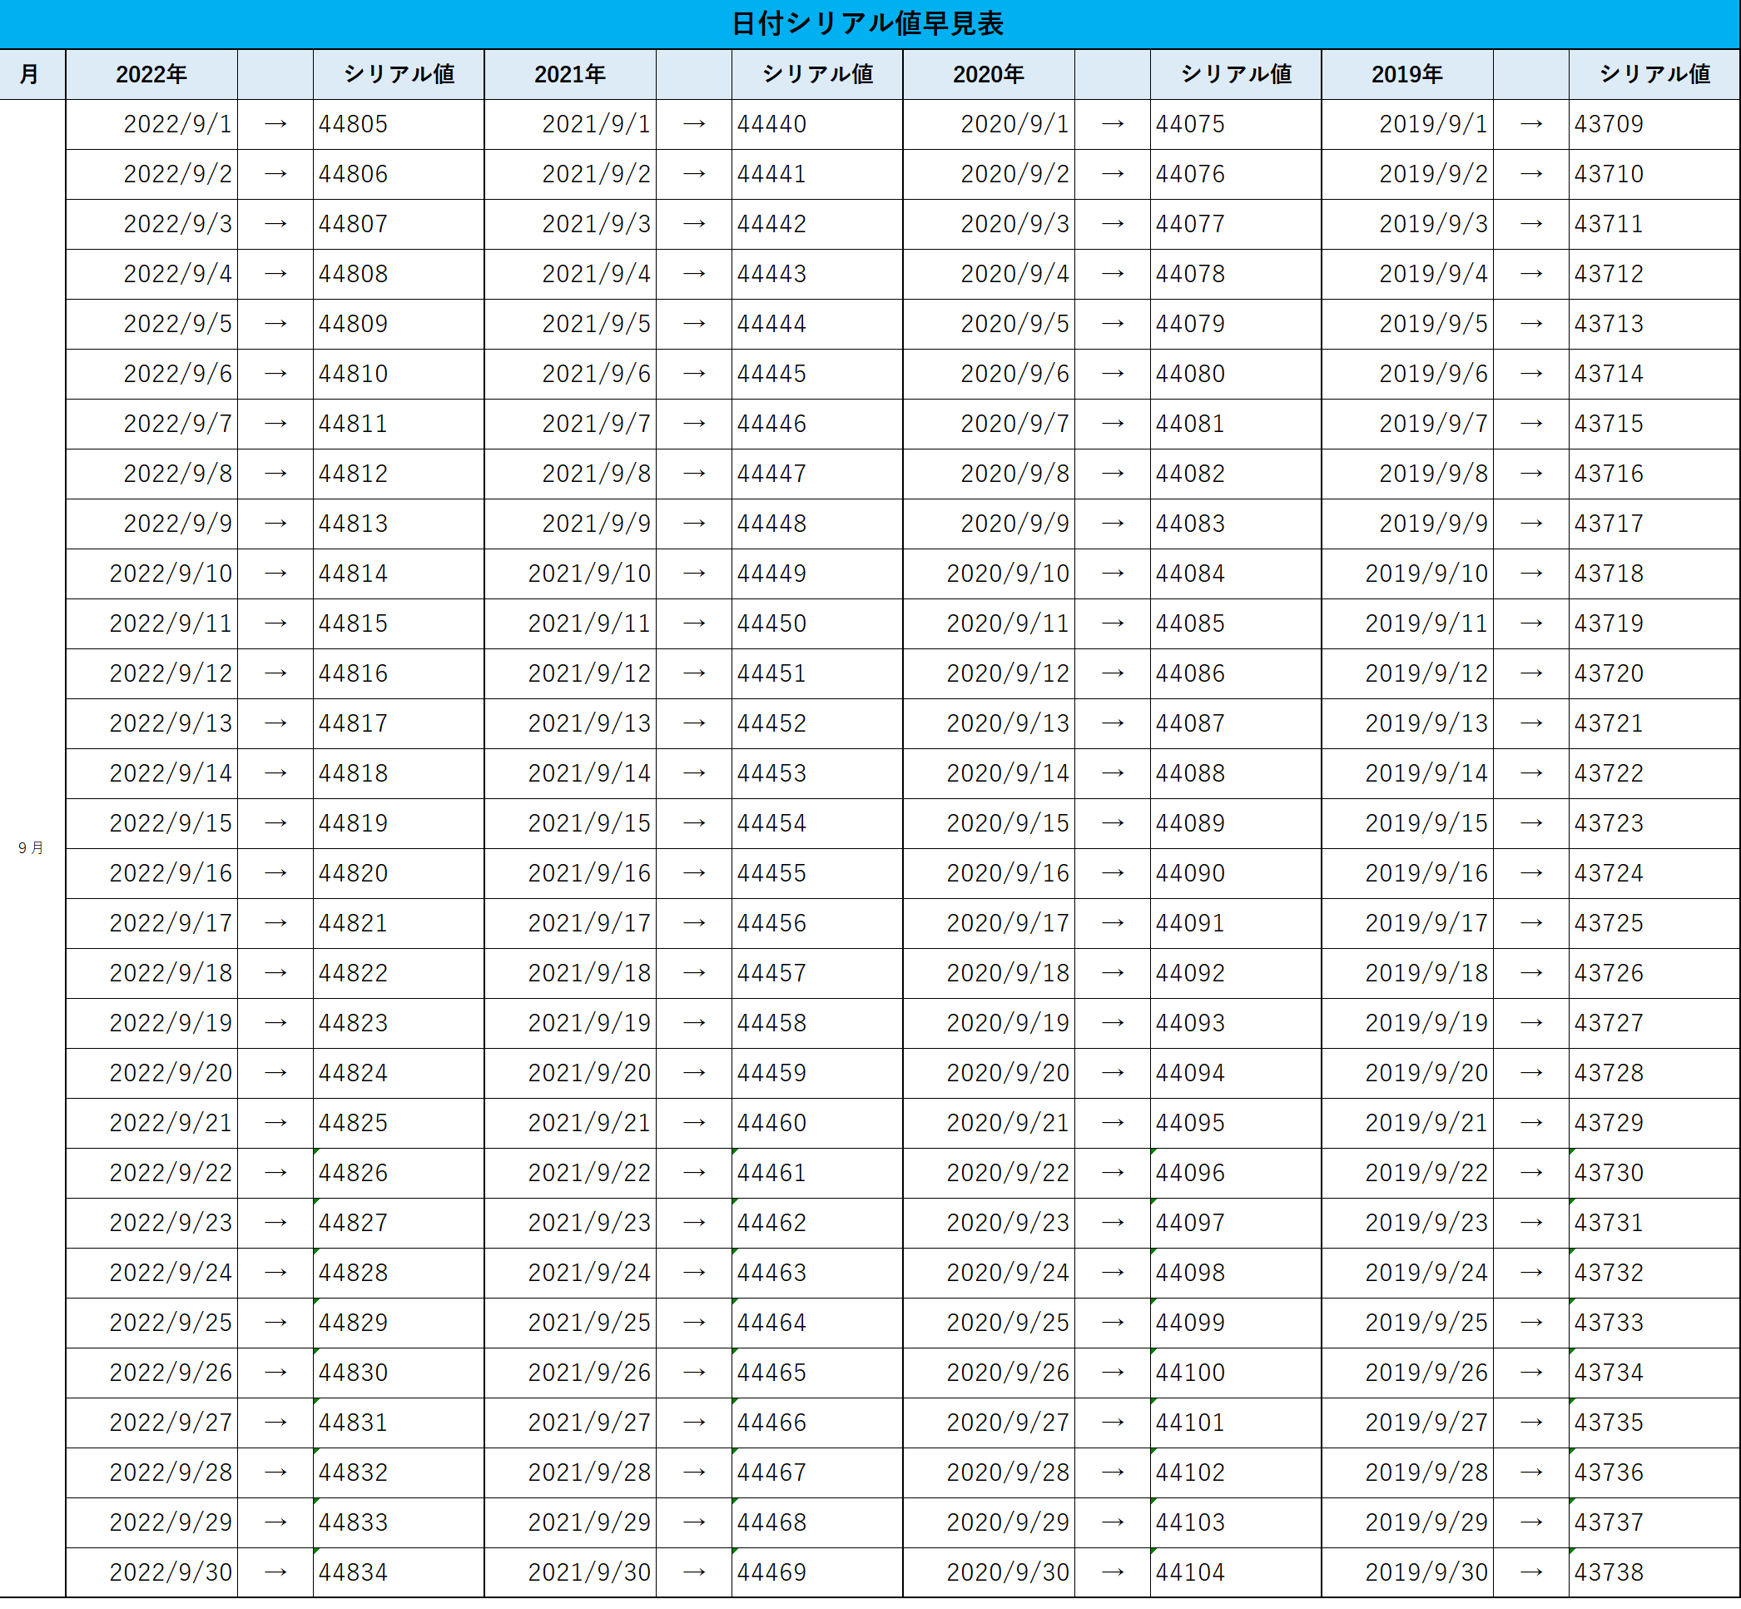Select the date cell 2019/9/30
Image resolution: width=1741 pixels, height=1609 pixels.
[1407, 1572]
